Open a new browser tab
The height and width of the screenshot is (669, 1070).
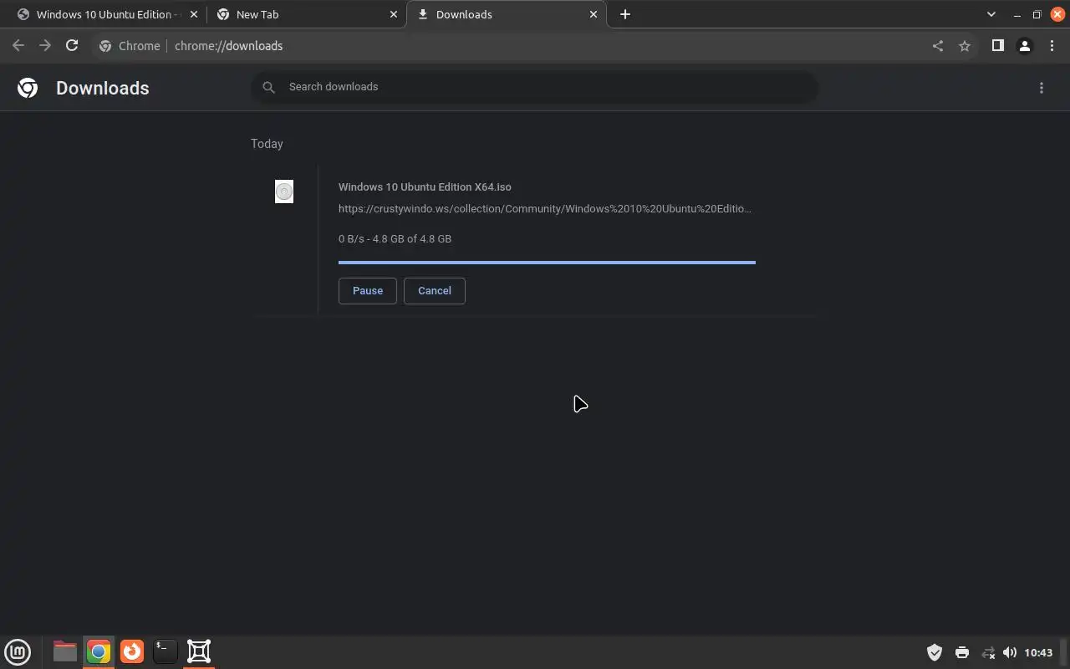pos(624,14)
